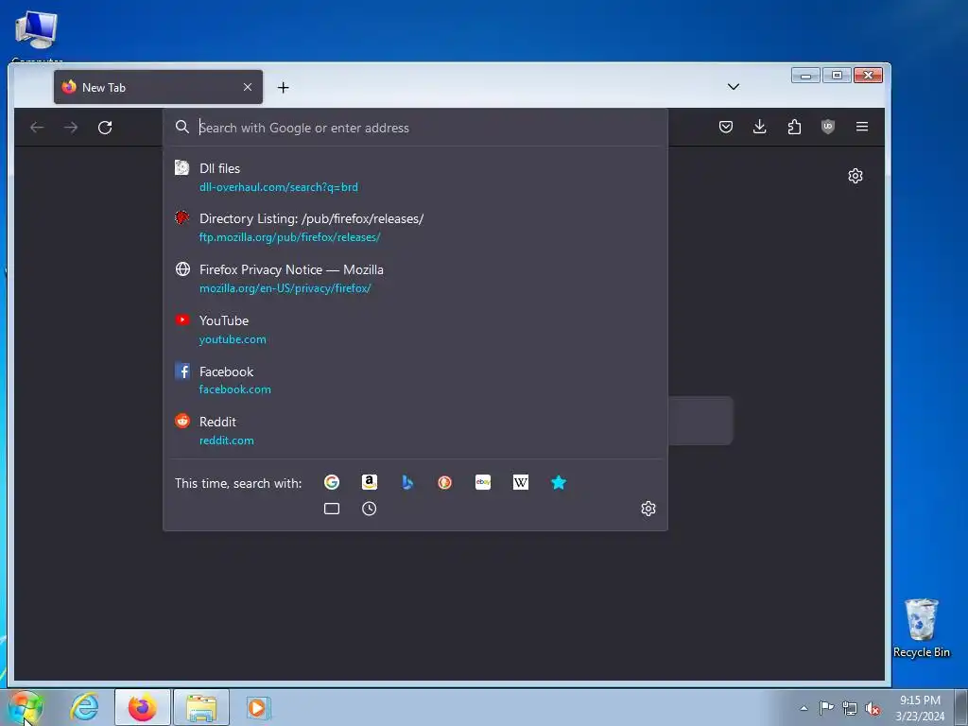The image size is (968, 726).
Task: Open the Windows Start menu
Action: [x=26, y=707]
